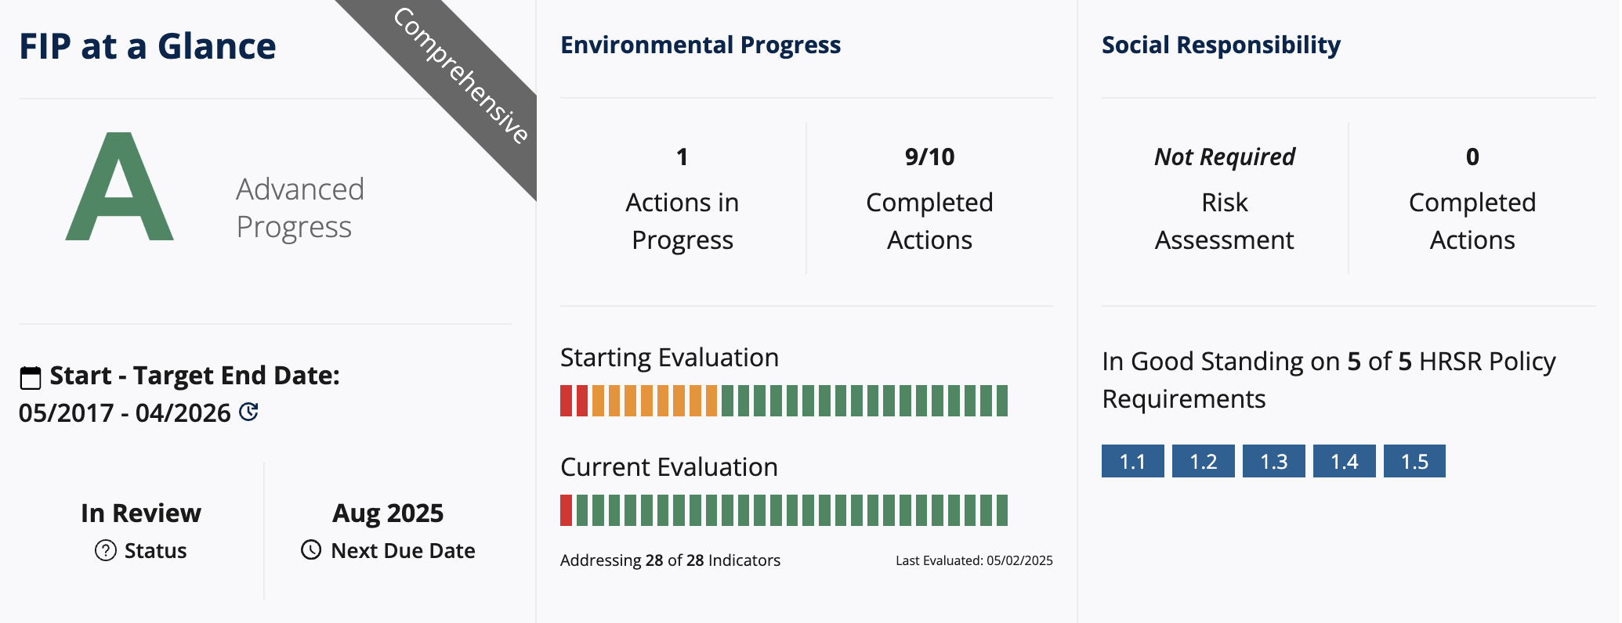Click the Aug 2025 next due date

click(388, 513)
